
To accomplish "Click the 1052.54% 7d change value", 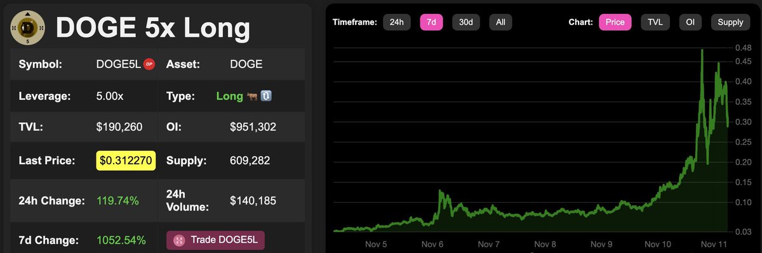I will (x=121, y=240).
